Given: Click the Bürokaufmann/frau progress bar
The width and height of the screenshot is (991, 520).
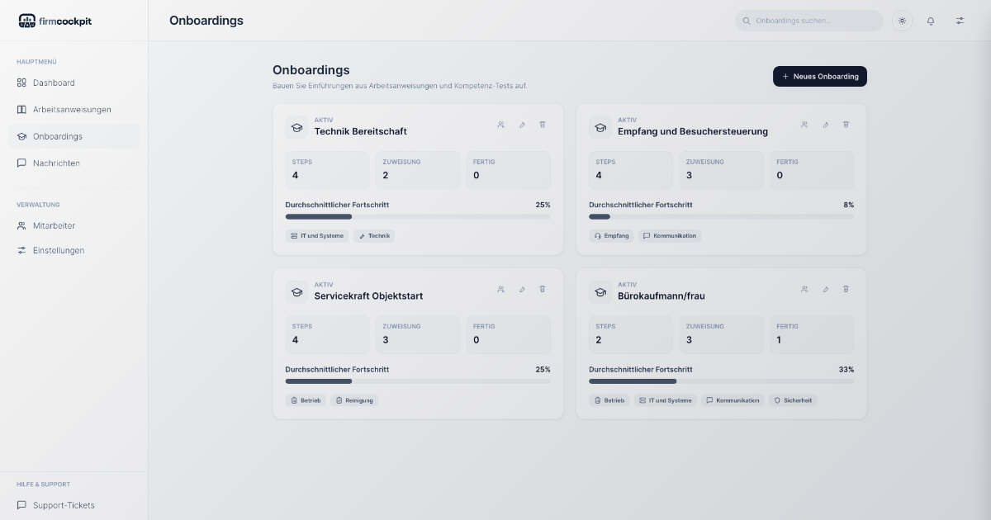Looking at the screenshot, I should click(x=721, y=381).
